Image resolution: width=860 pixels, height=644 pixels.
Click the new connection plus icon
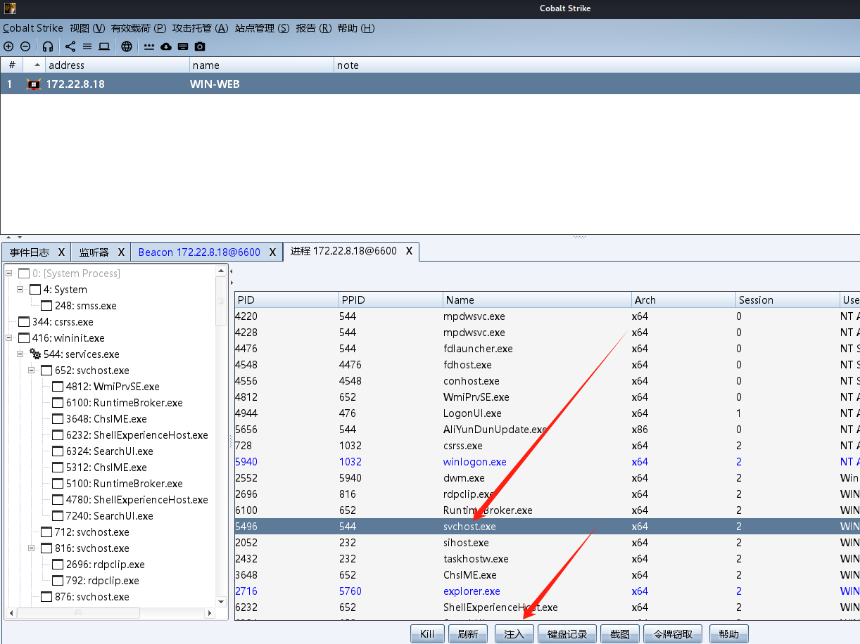[8, 46]
